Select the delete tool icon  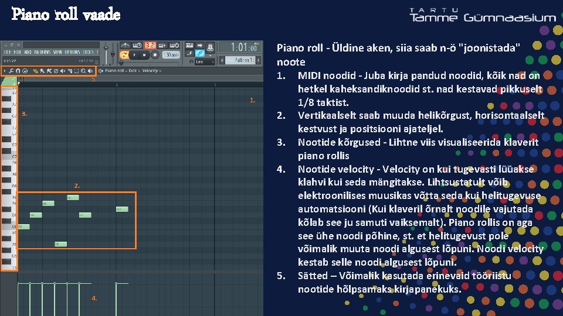49,71
